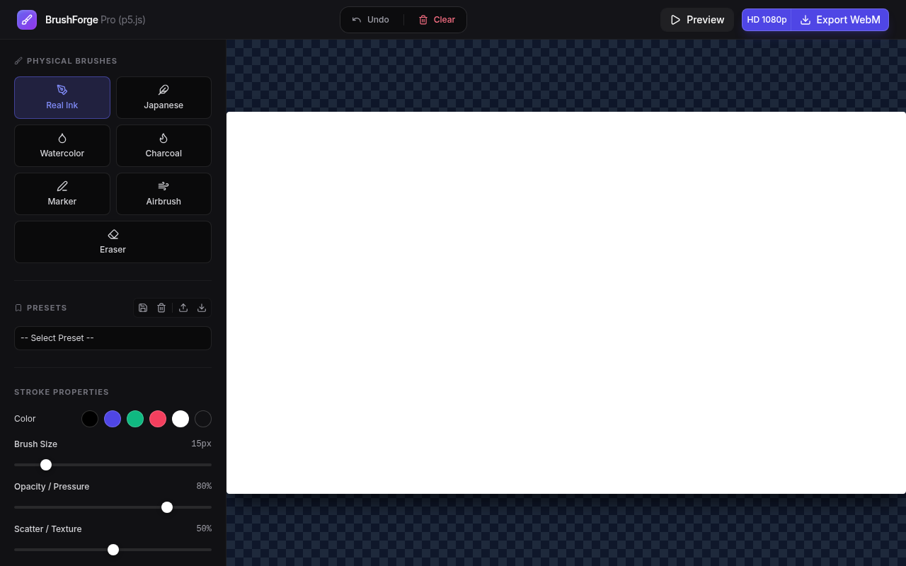Image resolution: width=906 pixels, height=566 pixels.
Task: Click Undo in the top toolbar
Action: (370, 20)
